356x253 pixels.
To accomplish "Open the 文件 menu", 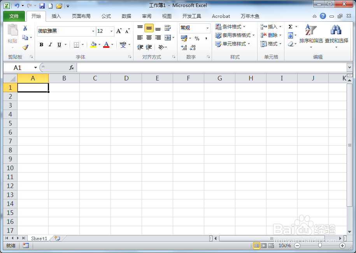I will tap(14, 16).
